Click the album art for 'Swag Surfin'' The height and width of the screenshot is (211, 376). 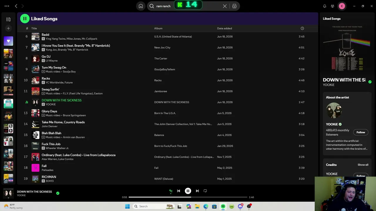[x=35, y=91]
